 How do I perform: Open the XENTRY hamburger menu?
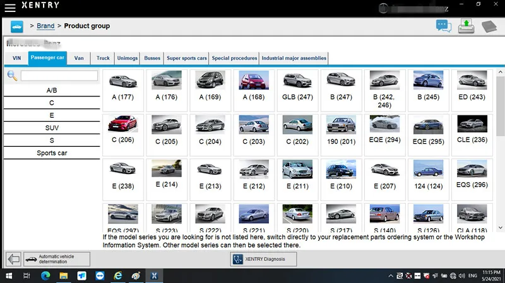click(11, 6)
